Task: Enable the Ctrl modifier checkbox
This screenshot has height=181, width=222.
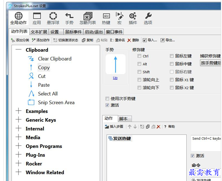Action: (x=139, y=56)
